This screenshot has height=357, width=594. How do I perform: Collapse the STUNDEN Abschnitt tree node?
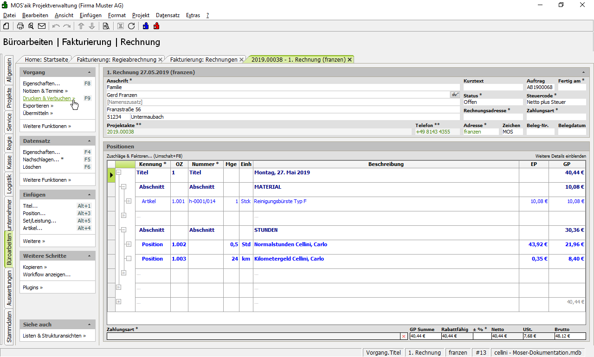(x=123, y=230)
